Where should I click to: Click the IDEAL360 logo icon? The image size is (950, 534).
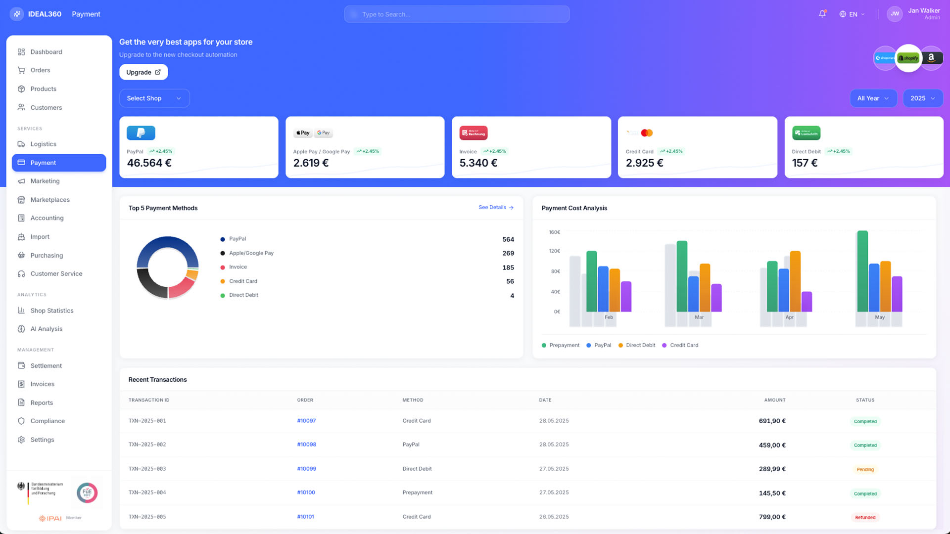click(x=17, y=14)
